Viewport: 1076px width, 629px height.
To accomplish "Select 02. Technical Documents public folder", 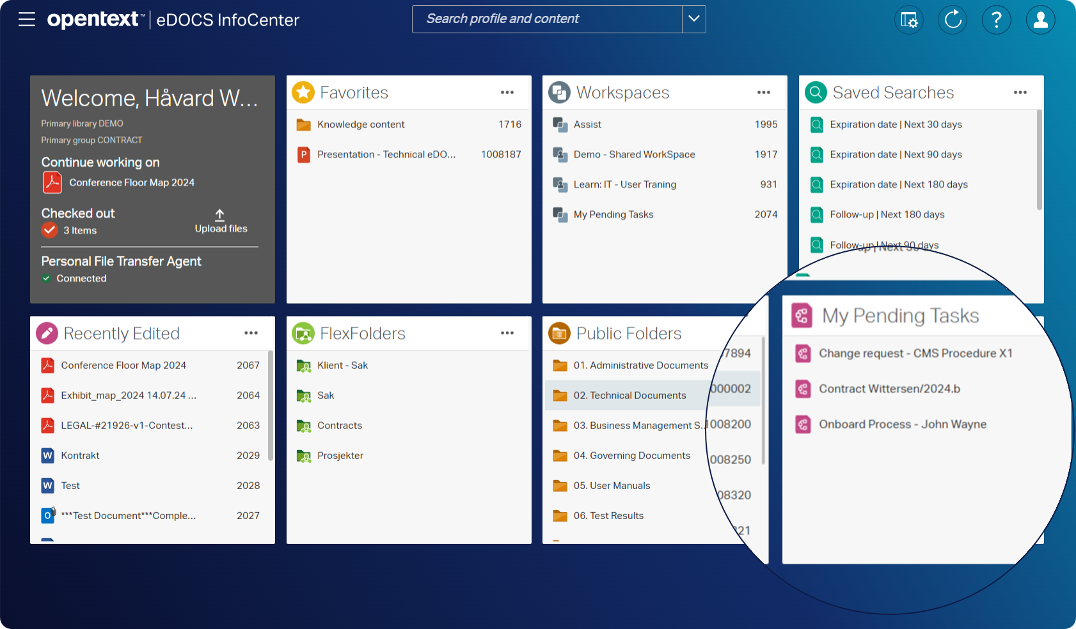I will tap(628, 396).
